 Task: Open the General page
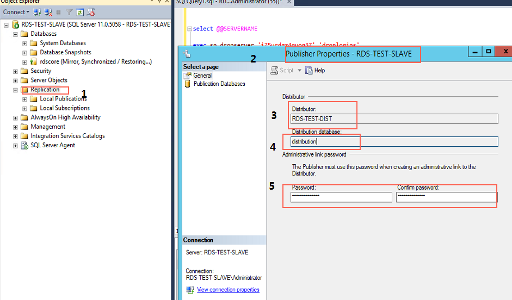[202, 76]
